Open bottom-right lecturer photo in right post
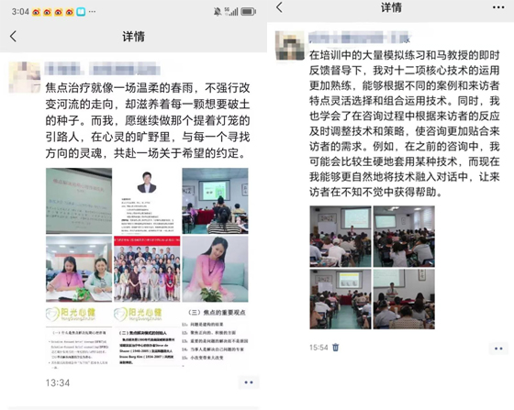Viewport: 514px width, 410px height. pos(404,299)
